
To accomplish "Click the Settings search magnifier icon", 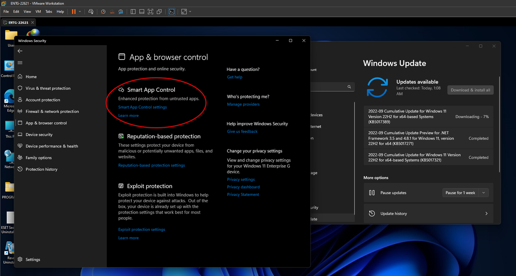I will [350, 87].
